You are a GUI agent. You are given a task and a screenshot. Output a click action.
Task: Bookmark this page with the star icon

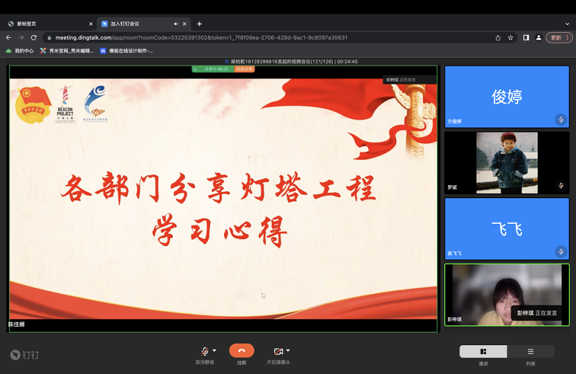click(x=511, y=38)
